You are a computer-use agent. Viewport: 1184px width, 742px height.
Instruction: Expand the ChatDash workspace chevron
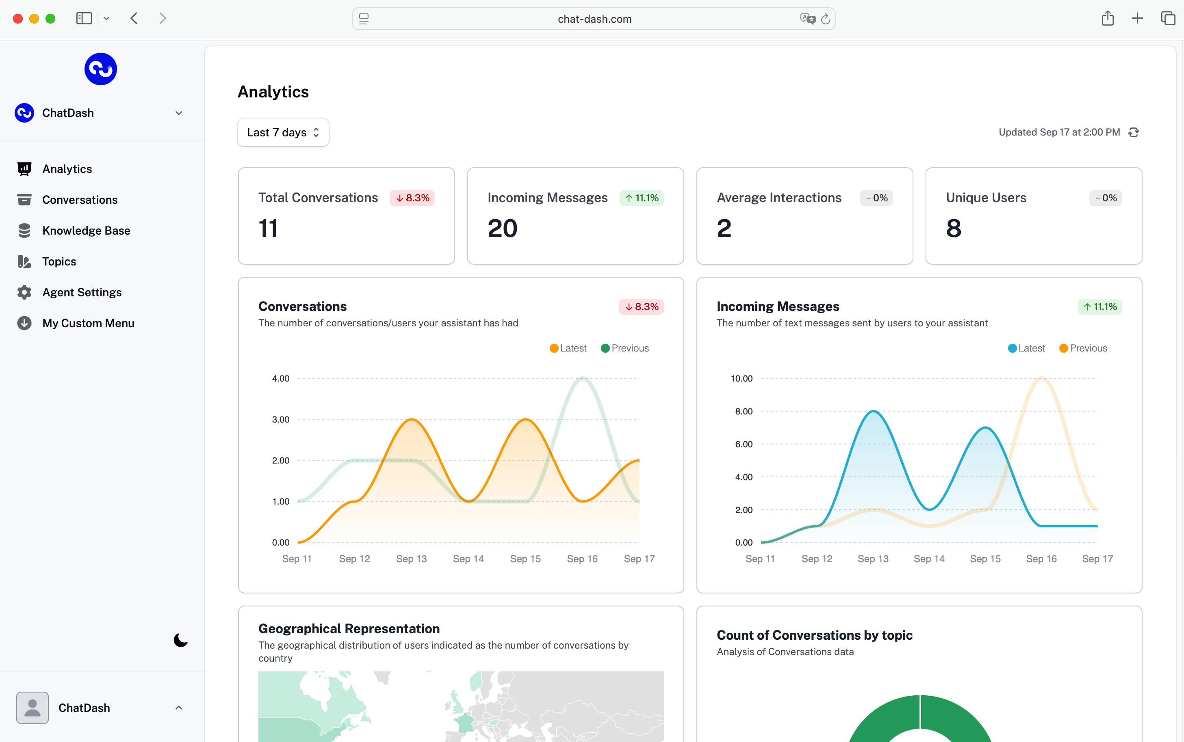(178, 113)
